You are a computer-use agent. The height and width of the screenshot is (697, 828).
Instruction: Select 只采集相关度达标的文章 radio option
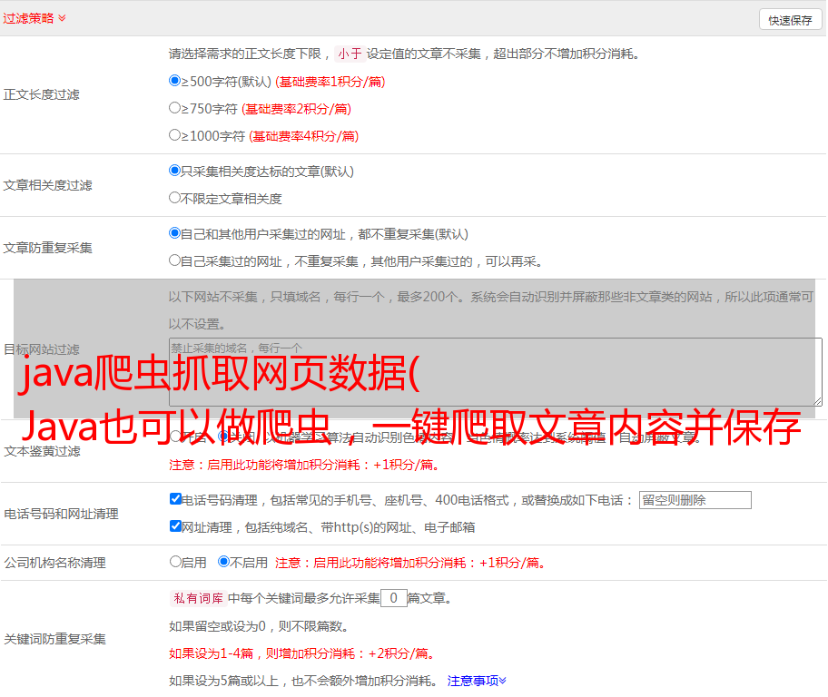[x=175, y=170]
